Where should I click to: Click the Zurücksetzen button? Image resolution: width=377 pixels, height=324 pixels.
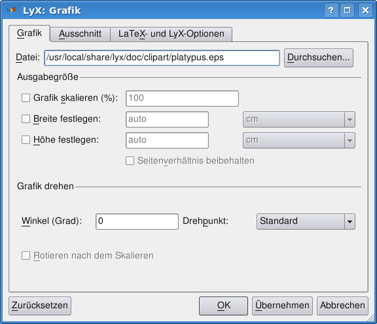coord(40,306)
